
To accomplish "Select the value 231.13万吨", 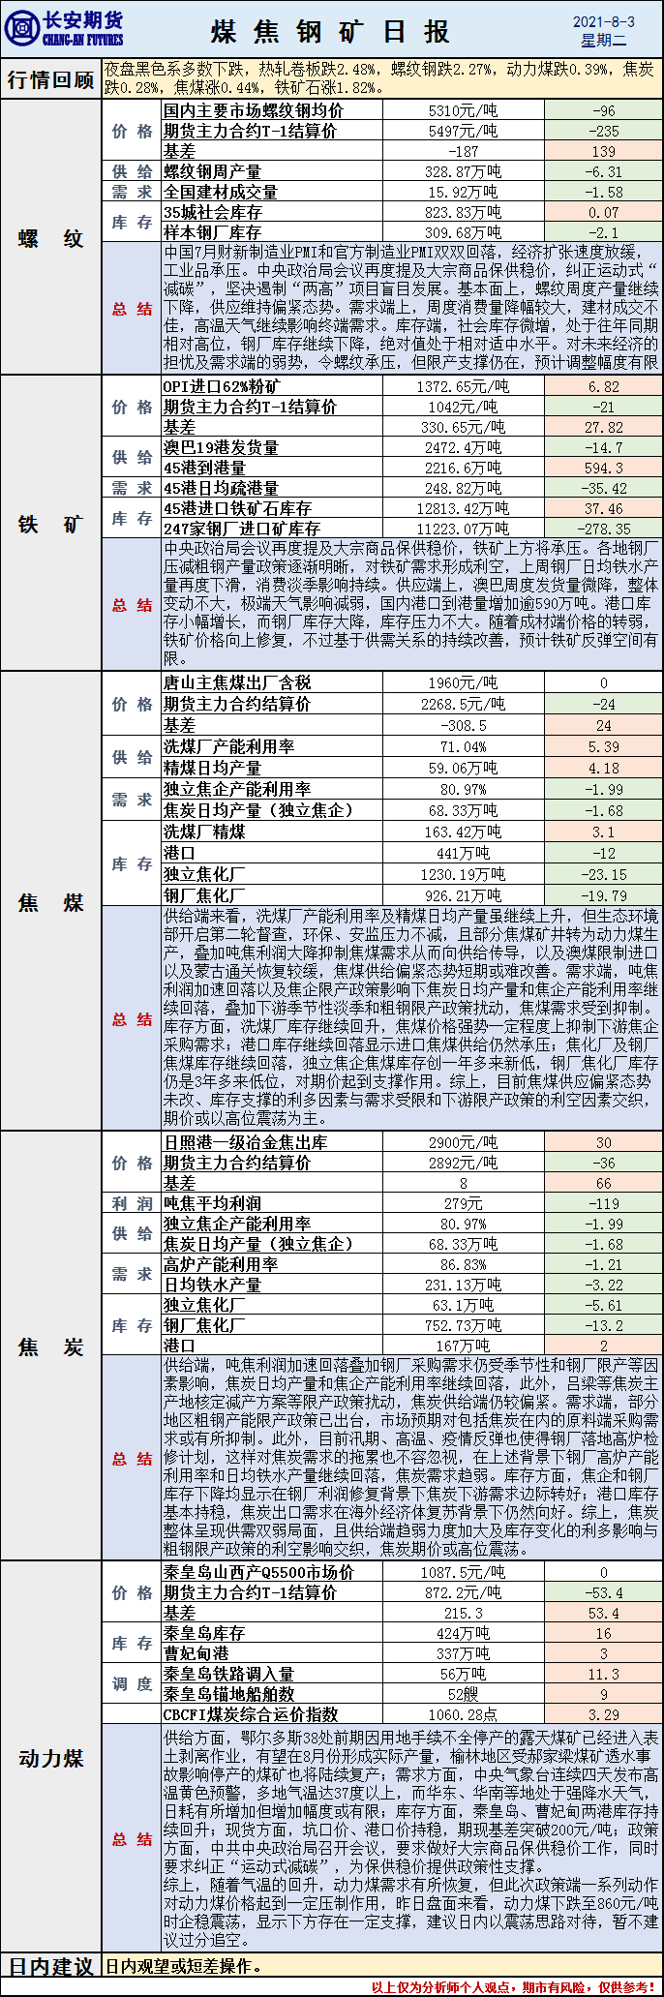I will coord(463,1285).
